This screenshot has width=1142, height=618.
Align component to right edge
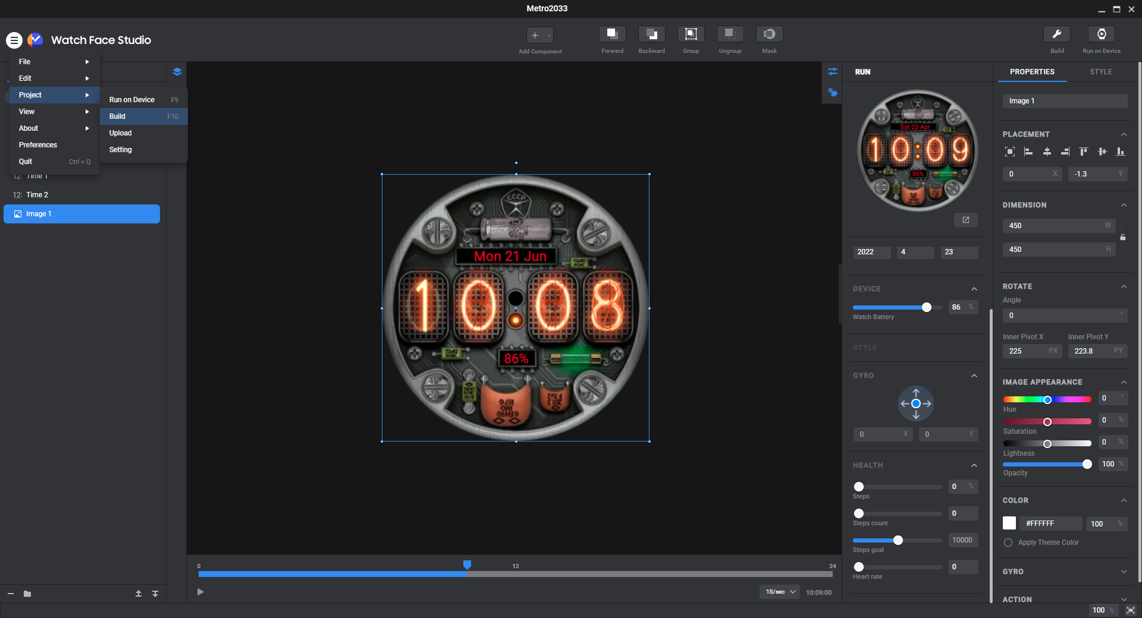(1065, 152)
